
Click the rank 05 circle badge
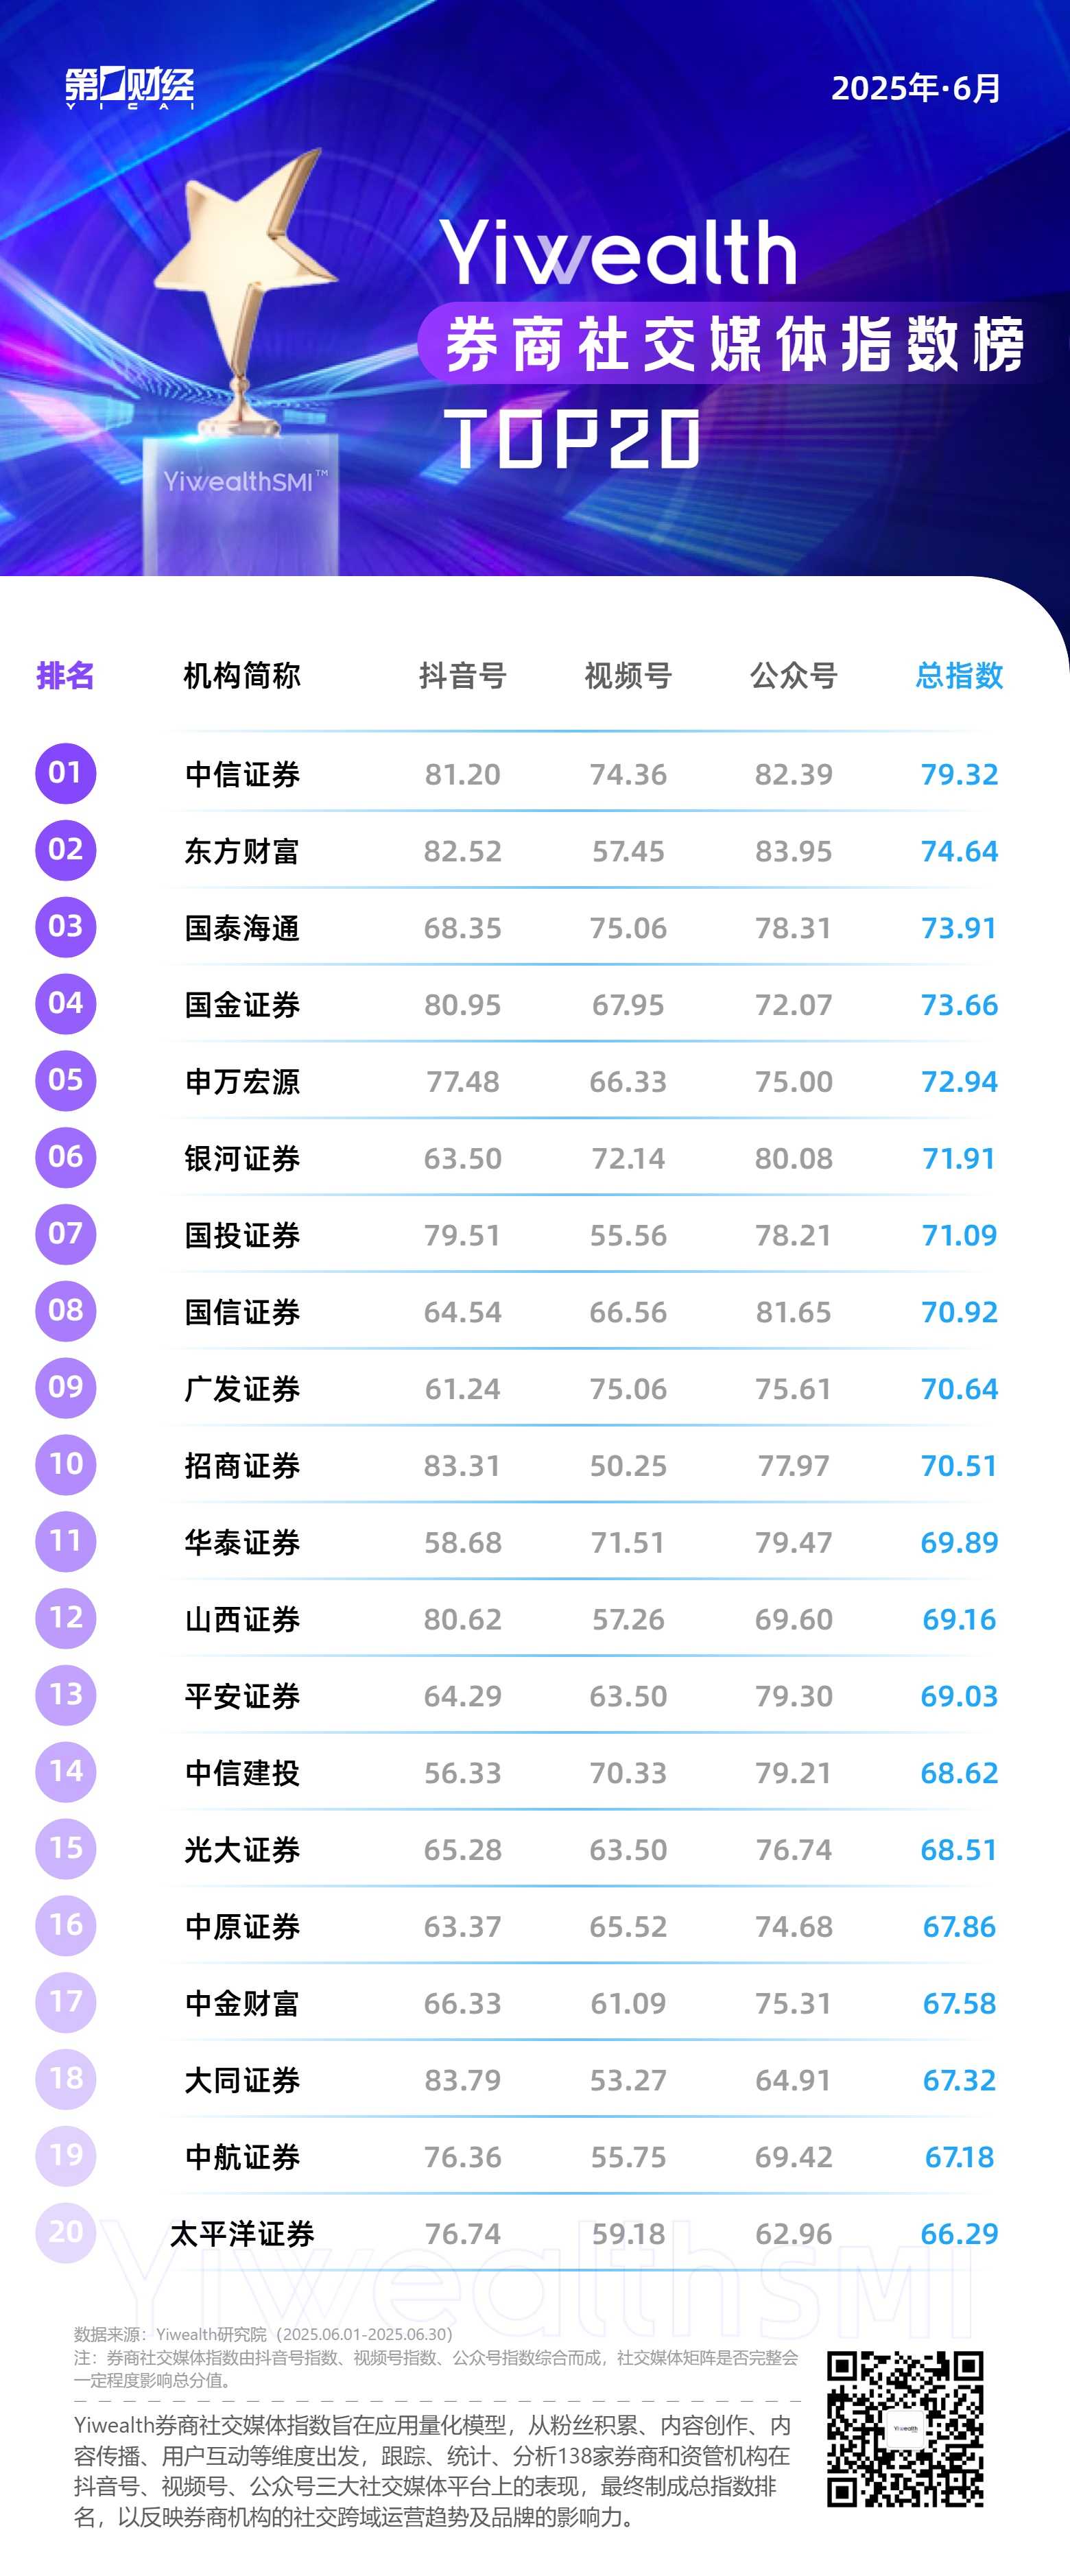[x=66, y=1080]
